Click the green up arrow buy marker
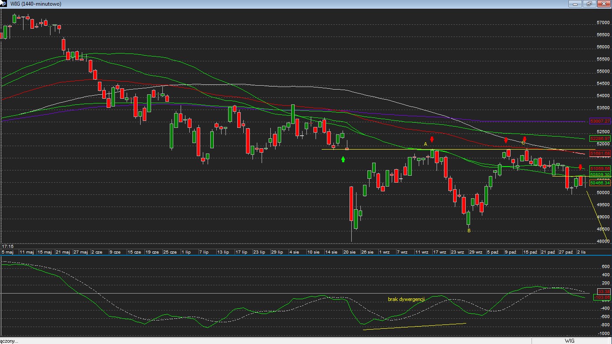This screenshot has width=612, height=344. 343,160
